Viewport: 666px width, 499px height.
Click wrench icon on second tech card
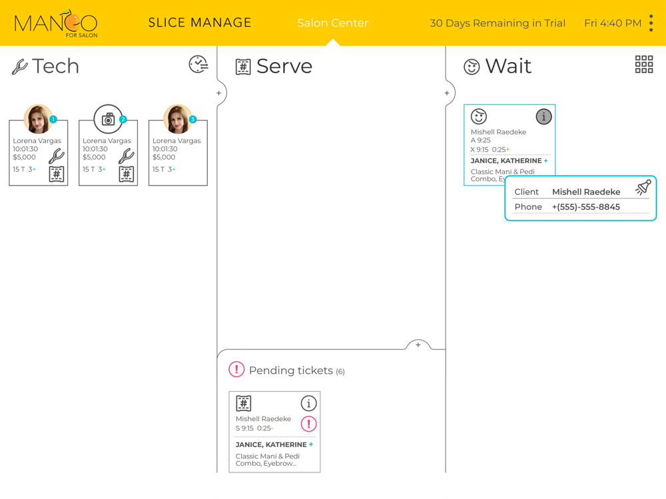[x=127, y=156]
